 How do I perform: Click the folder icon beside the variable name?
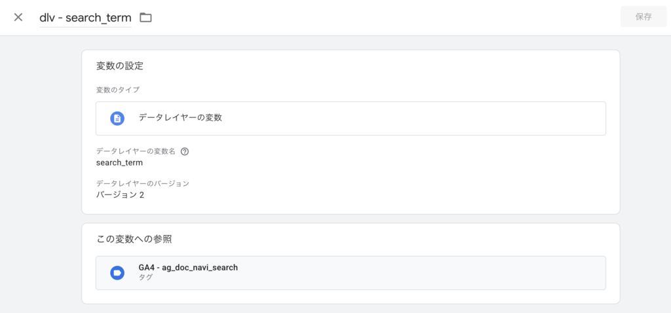tap(145, 18)
